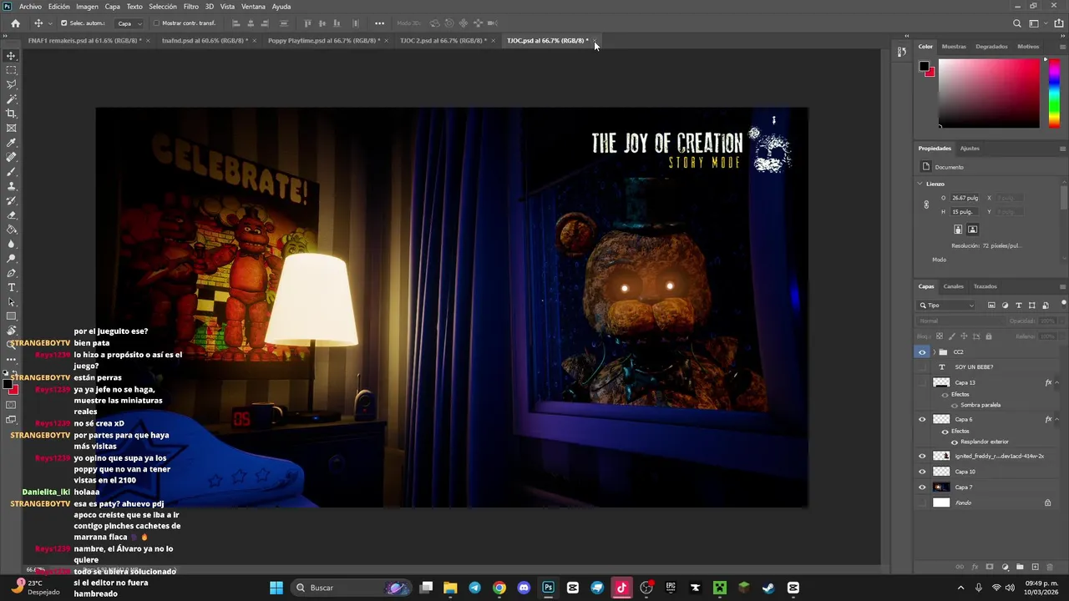Viewport: 1069px width, 601px height.
Task: Enable Mostrar contr. transf. checkbox
Action: coord(156,23)
